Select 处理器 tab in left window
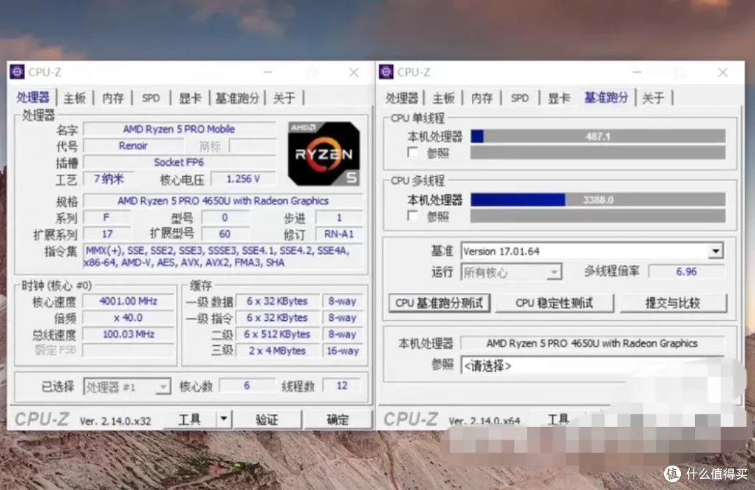Screen dimensions: 755x490 [x=33, y=98]
